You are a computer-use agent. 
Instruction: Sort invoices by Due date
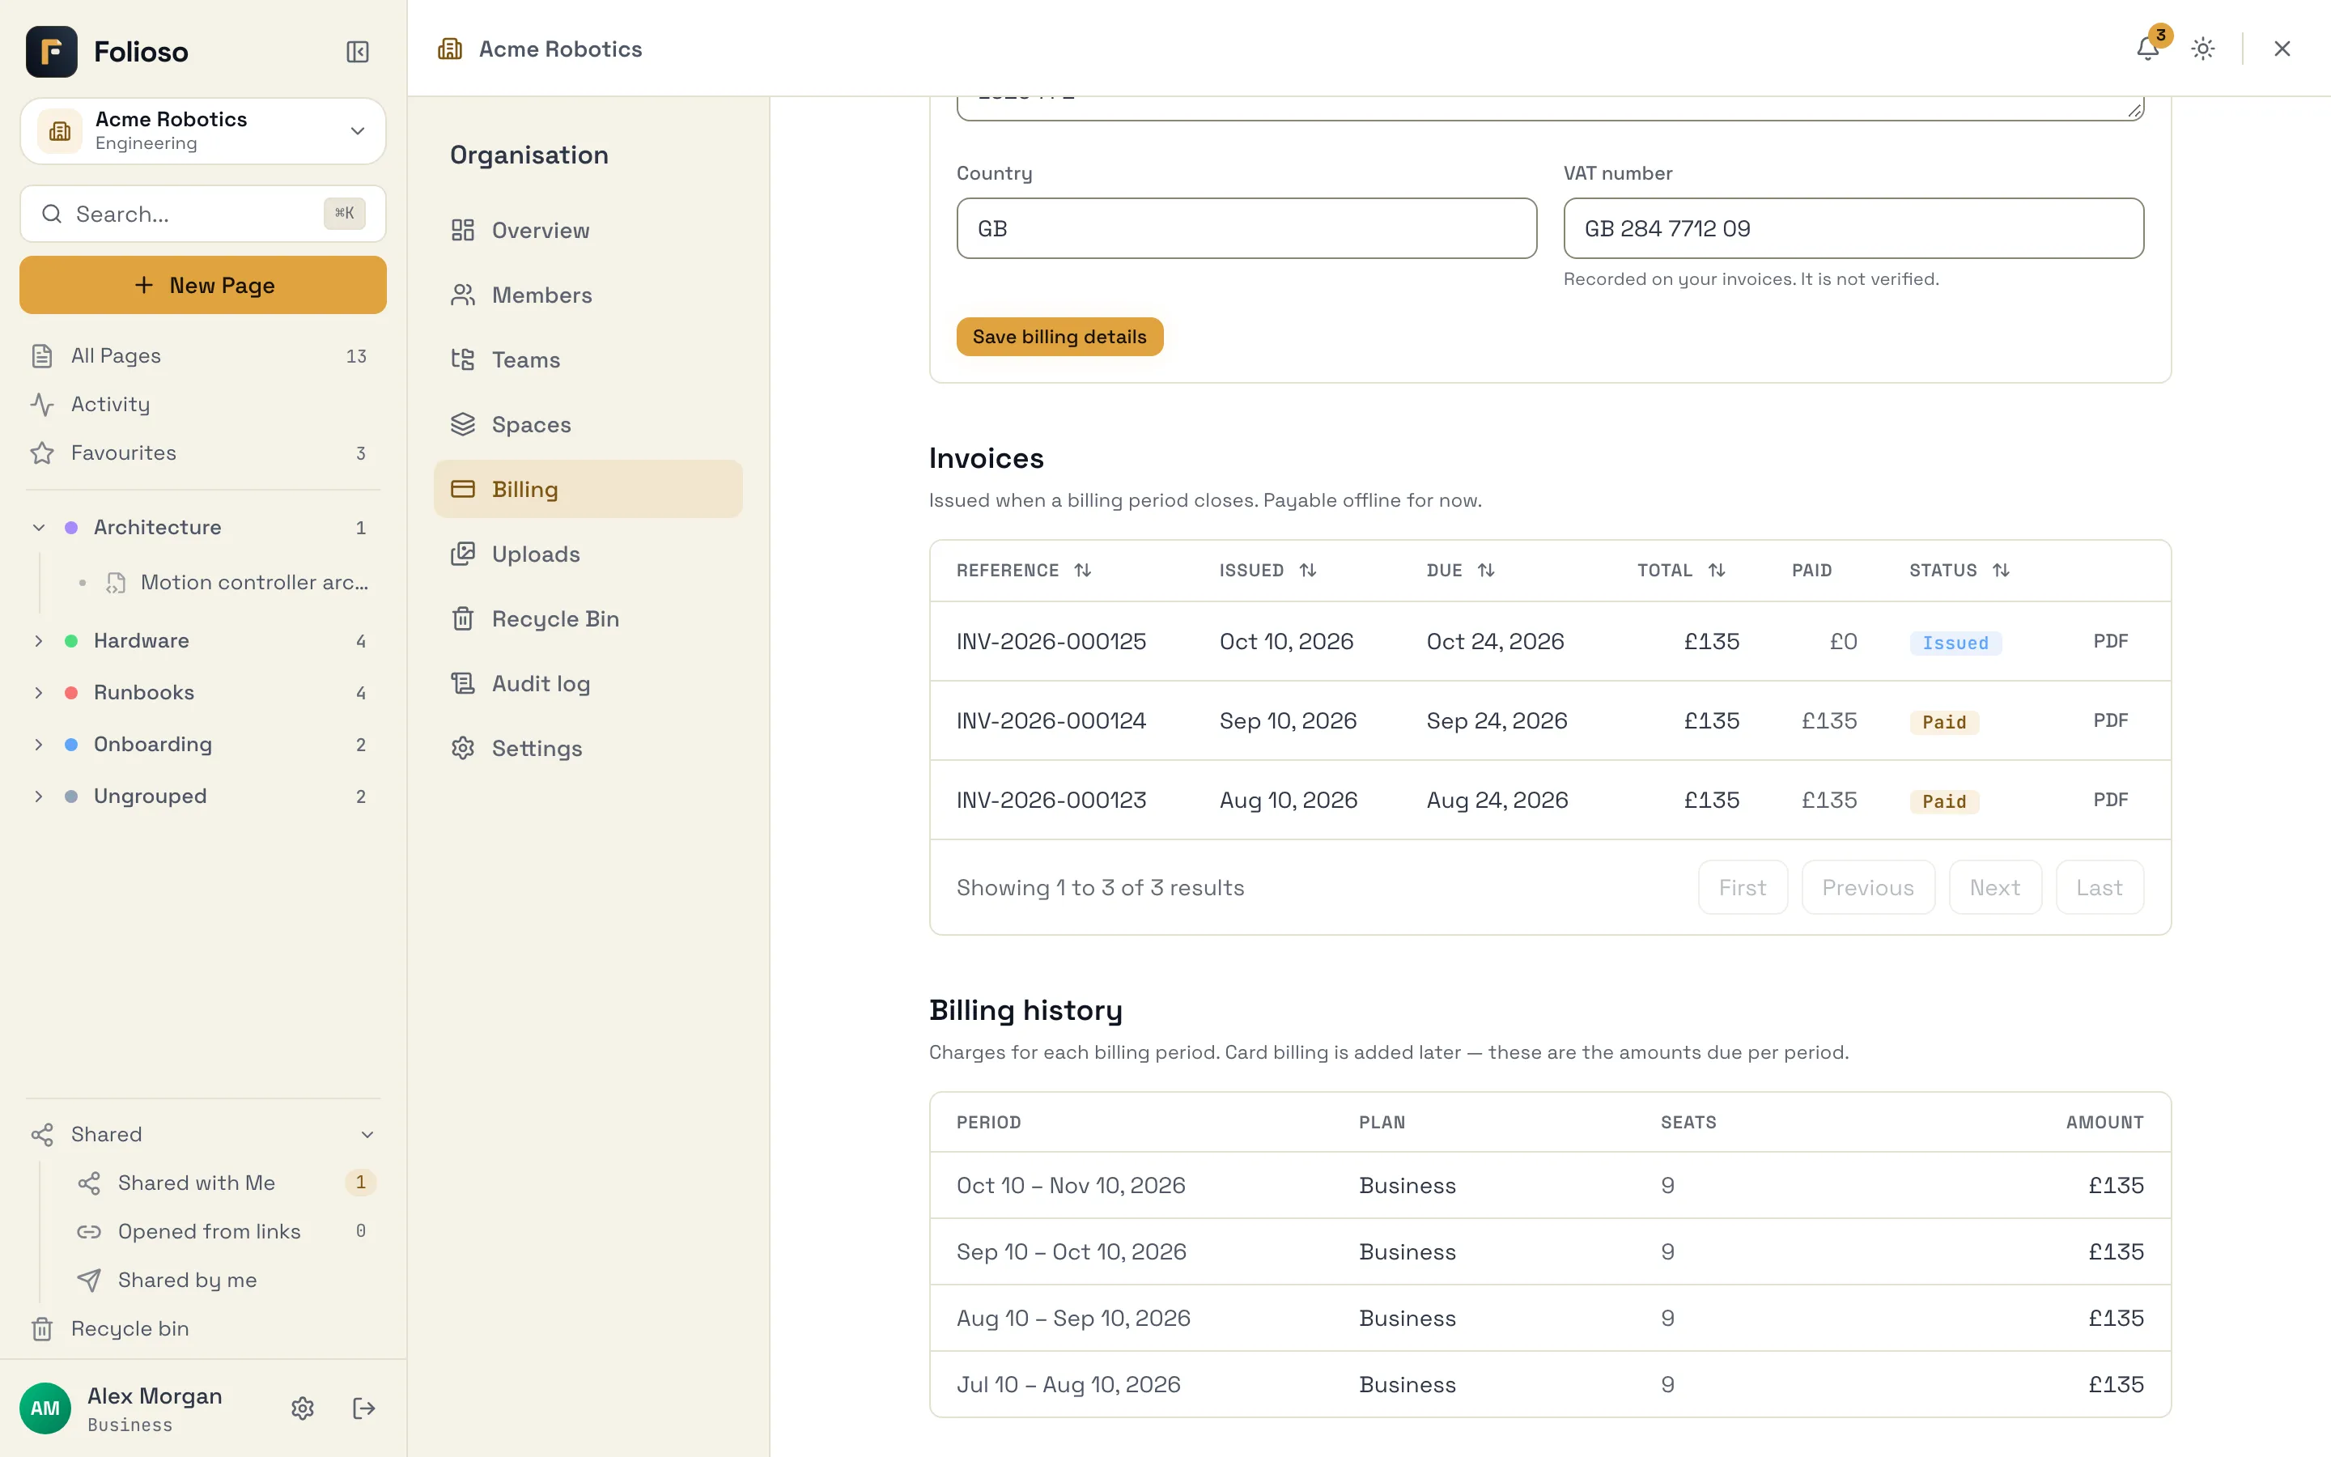tap(1460, 571)
